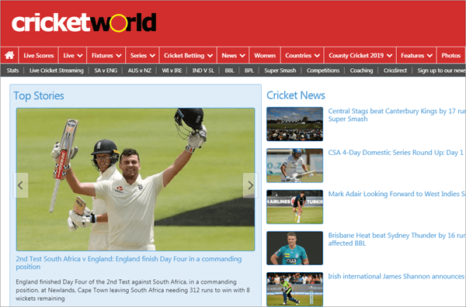Viewport: 466px width, 307px height.
Task: Open BBL link in sub navigation
Action: (x=229, y=71)
